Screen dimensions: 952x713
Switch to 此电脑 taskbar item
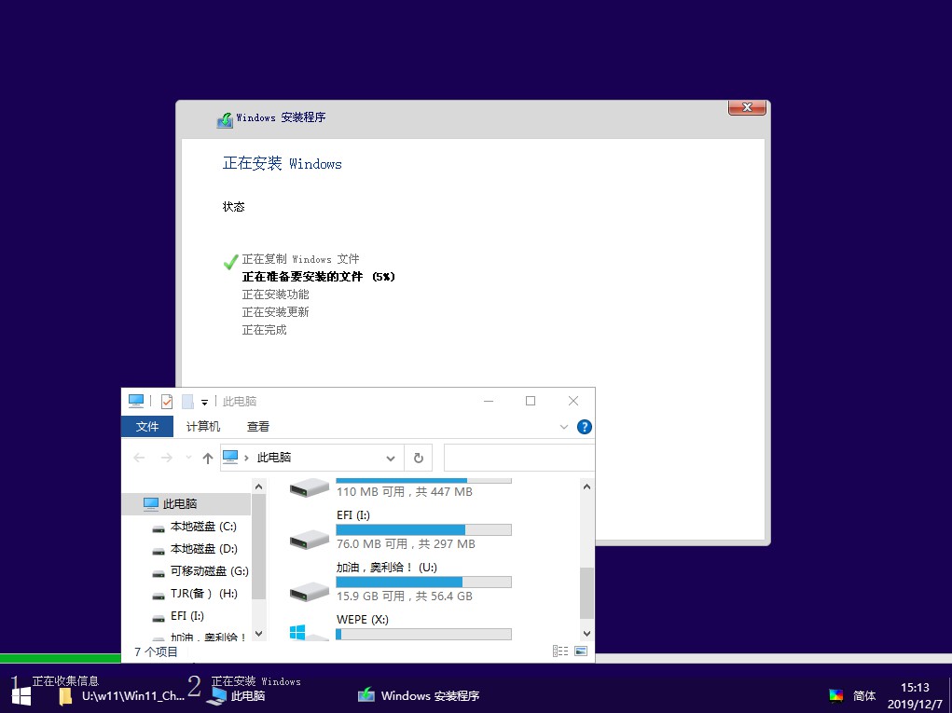click(237, 696)
